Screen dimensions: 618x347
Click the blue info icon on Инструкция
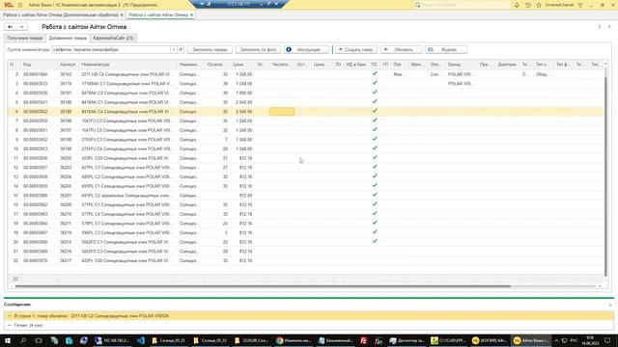tap(289, 49)
